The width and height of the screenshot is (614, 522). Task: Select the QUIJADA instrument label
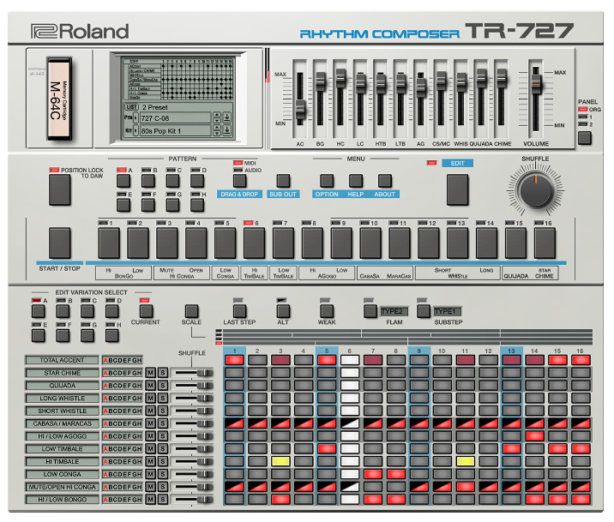coord(62,386)
